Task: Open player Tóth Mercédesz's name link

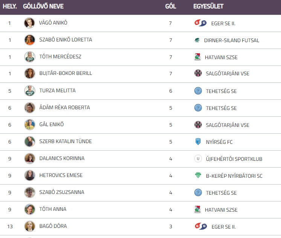Action: coord(60,57)
